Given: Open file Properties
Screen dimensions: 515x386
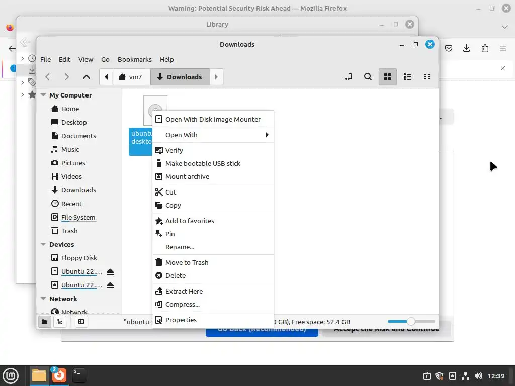Looking at the screenshot, I should click(x=213, y=320).
